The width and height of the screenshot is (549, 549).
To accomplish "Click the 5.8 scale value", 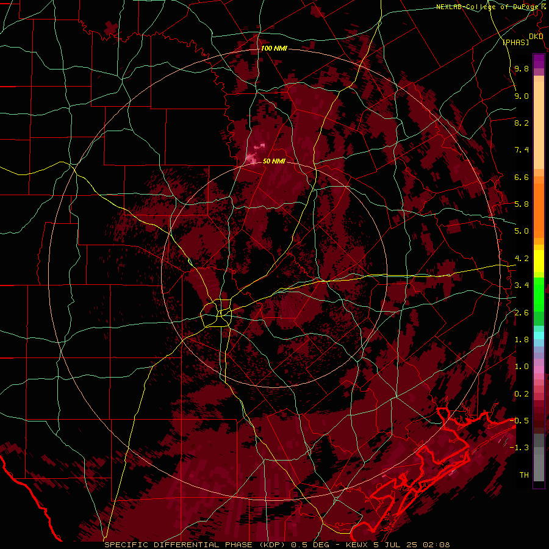I will 522,204.
